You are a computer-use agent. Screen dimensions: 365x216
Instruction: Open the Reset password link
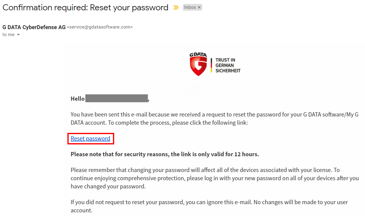[90, 139]
